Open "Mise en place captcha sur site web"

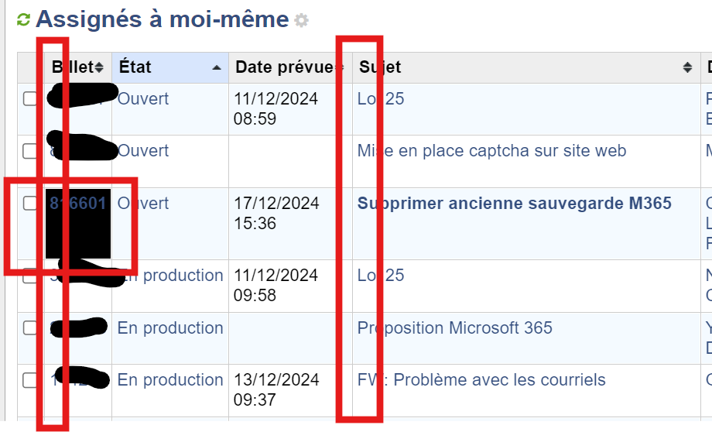tap(492, 151)
